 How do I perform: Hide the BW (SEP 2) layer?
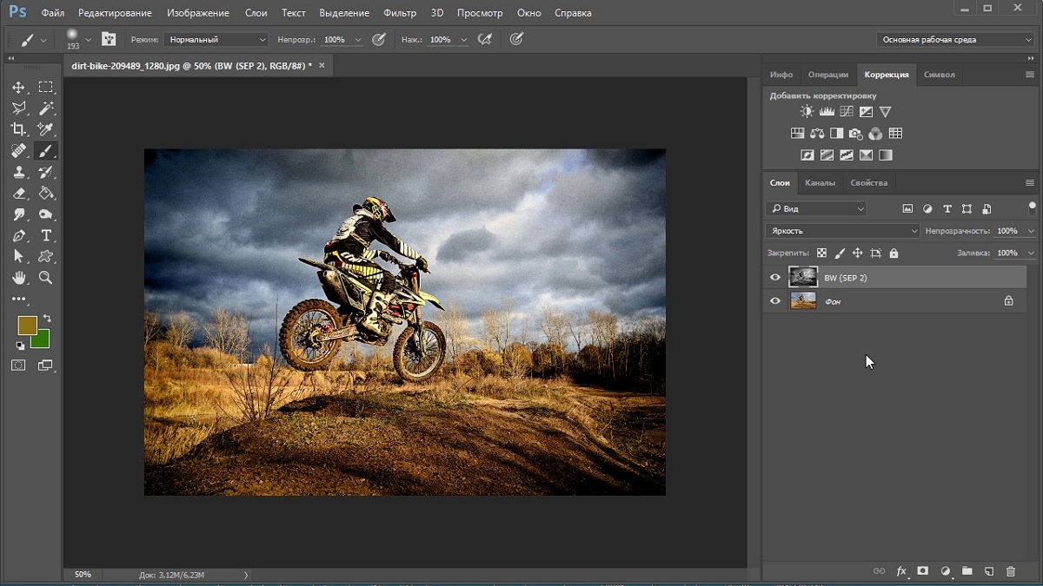[775, 278]
